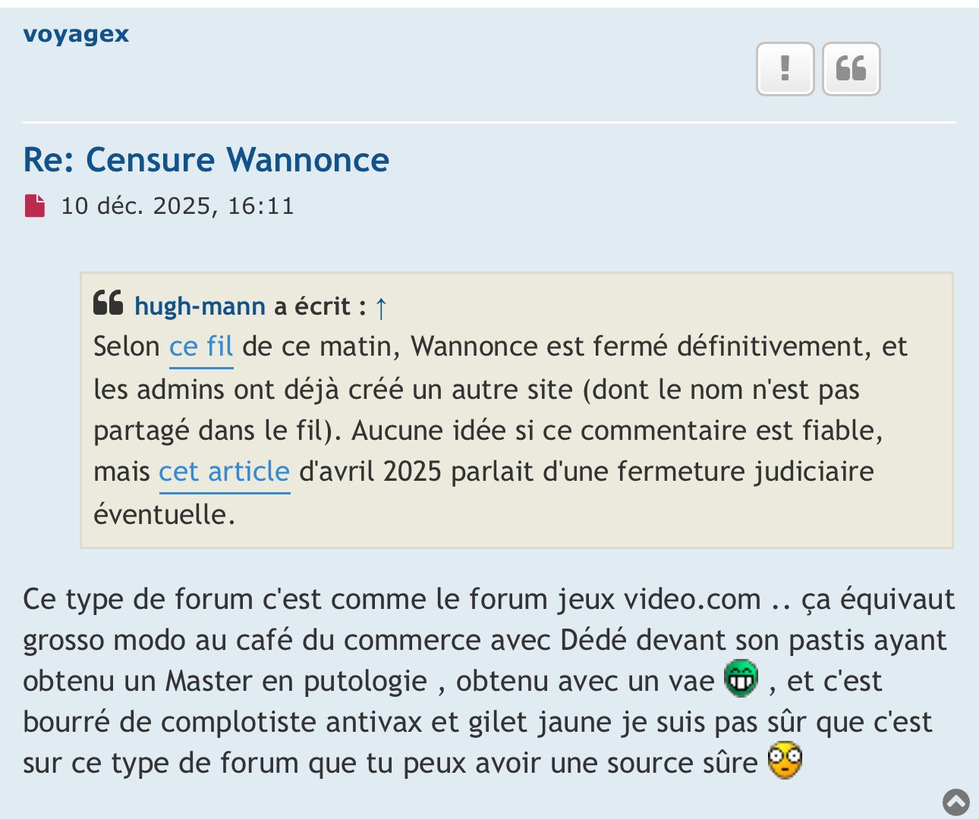Open the "Re: Censure Wannonce" post title

206,160
